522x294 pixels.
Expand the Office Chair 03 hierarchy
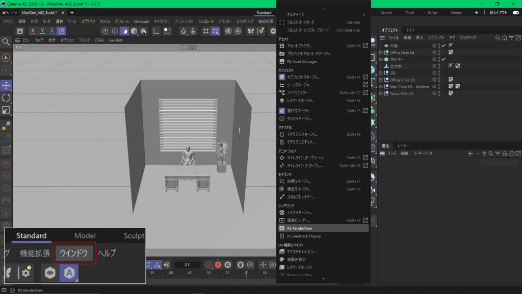tap(381, 80)
